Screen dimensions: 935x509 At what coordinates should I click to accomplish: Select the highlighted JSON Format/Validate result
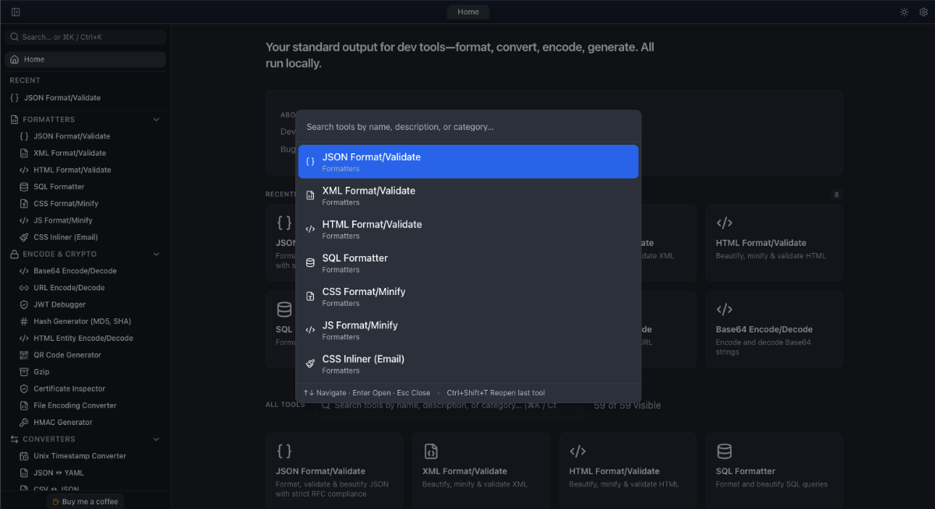(x=467, y=161)
